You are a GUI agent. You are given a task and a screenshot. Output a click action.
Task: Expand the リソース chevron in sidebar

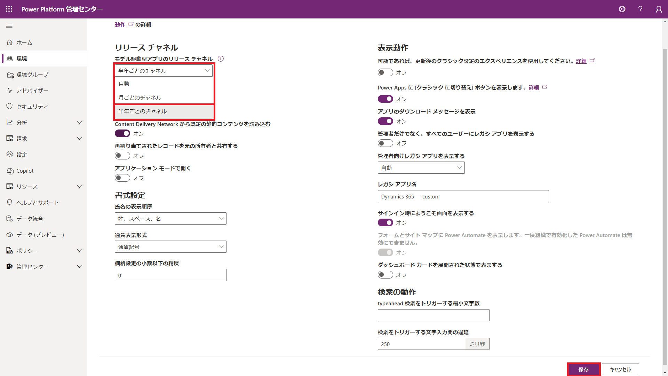[80, 187]
